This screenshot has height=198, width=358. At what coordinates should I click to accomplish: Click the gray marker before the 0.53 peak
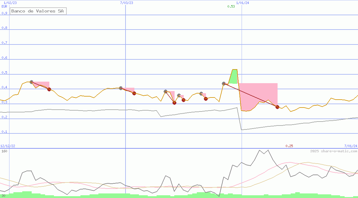[224, 83]
